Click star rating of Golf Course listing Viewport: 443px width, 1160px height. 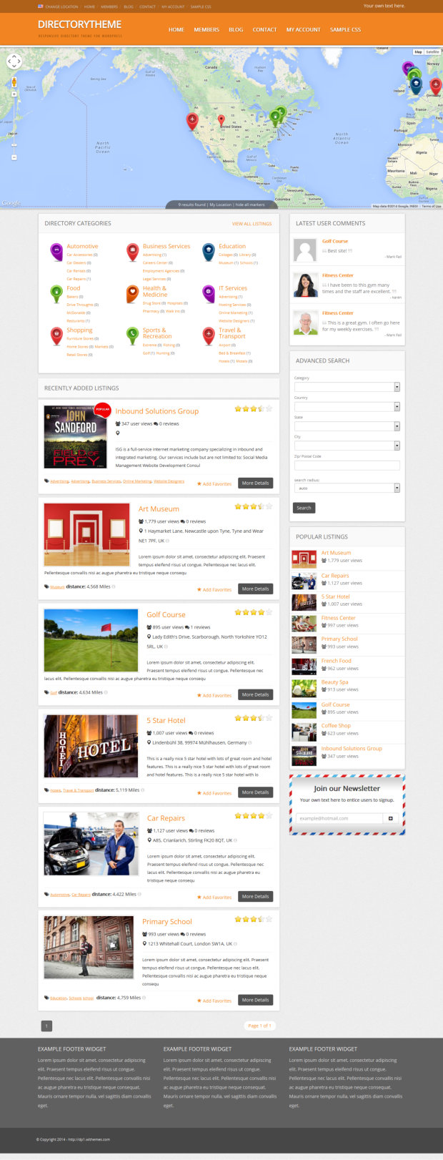point(254,612)
